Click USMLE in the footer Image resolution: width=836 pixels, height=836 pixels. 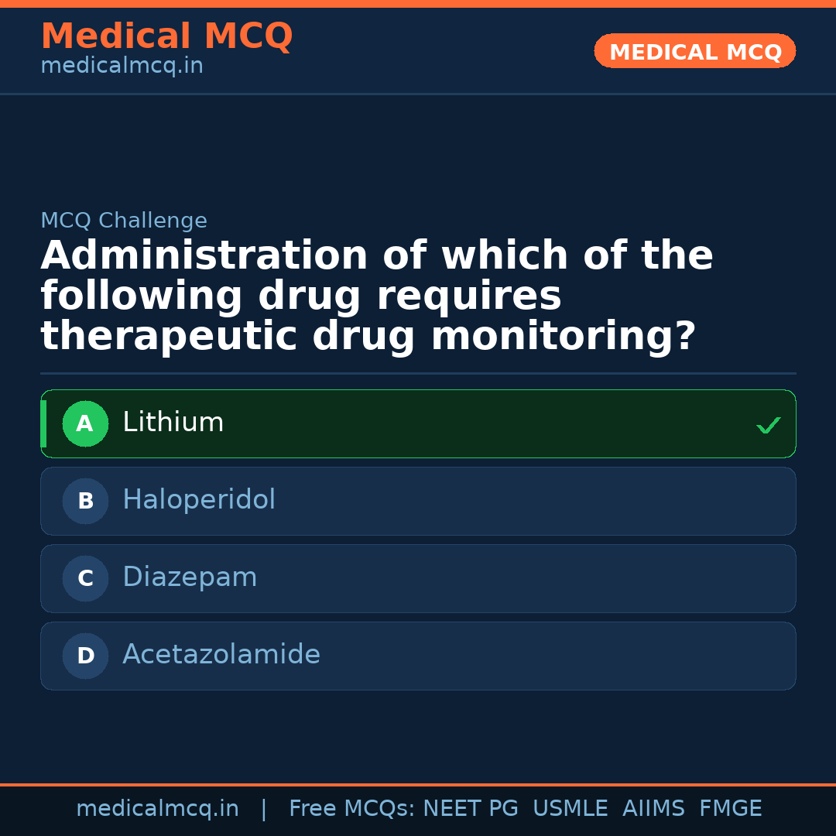(x=570, y=809)
